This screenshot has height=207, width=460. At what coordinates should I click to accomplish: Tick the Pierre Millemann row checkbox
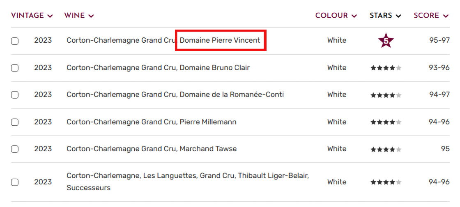click(15, 122)
